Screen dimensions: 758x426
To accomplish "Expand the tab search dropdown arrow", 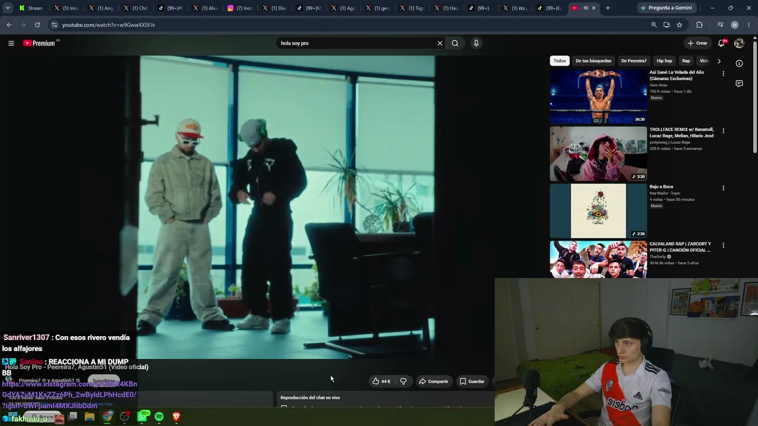I will point(8,8).
